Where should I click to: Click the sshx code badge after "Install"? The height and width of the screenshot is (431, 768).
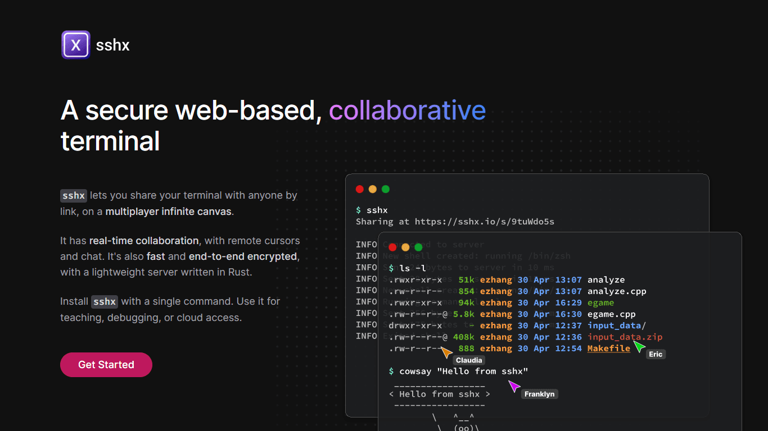tap(105, 301)
